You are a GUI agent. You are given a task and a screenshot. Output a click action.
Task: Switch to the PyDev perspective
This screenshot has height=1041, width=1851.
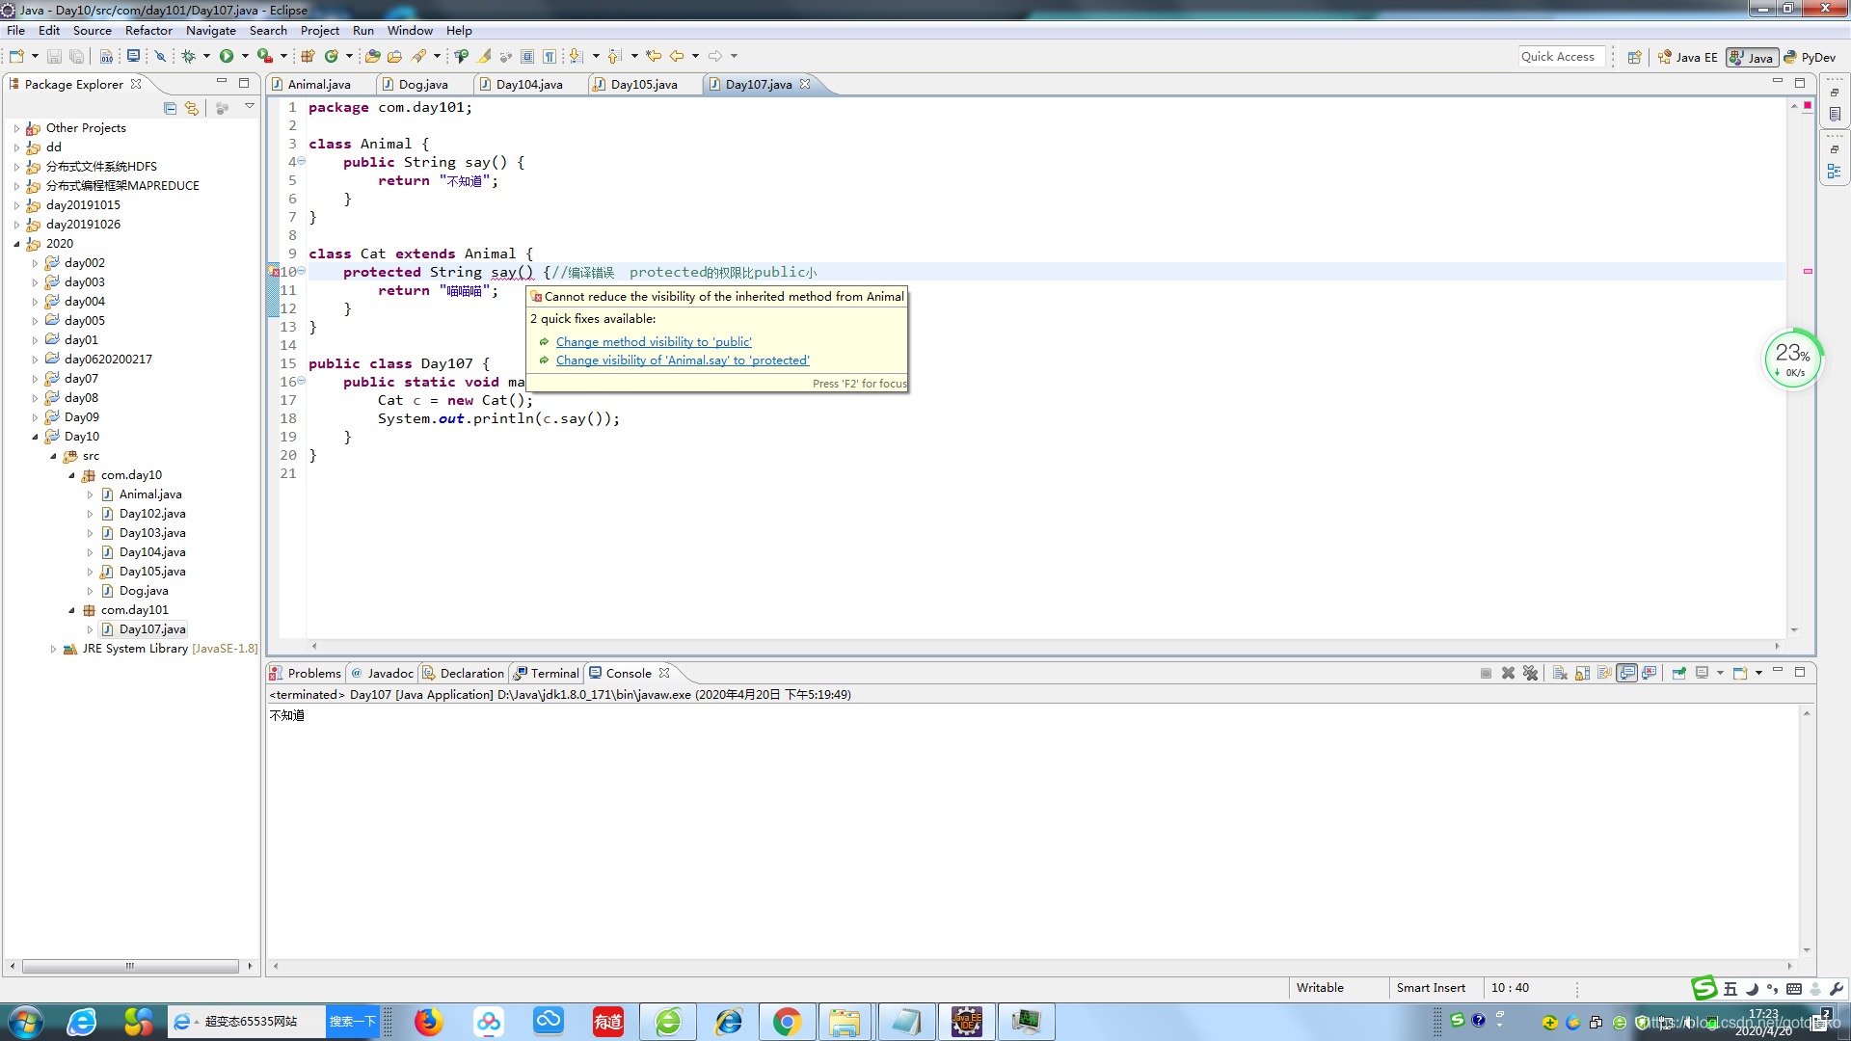pos(1810,57)
